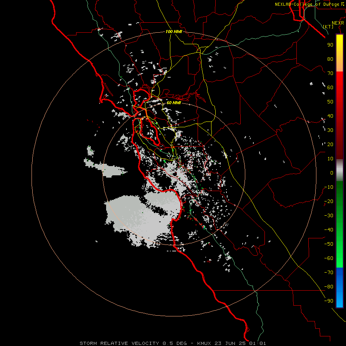The width and height of the screenshot is (346, 346).
Task: Select the 70 value on the velocity scale
Action: coord(330,73)
